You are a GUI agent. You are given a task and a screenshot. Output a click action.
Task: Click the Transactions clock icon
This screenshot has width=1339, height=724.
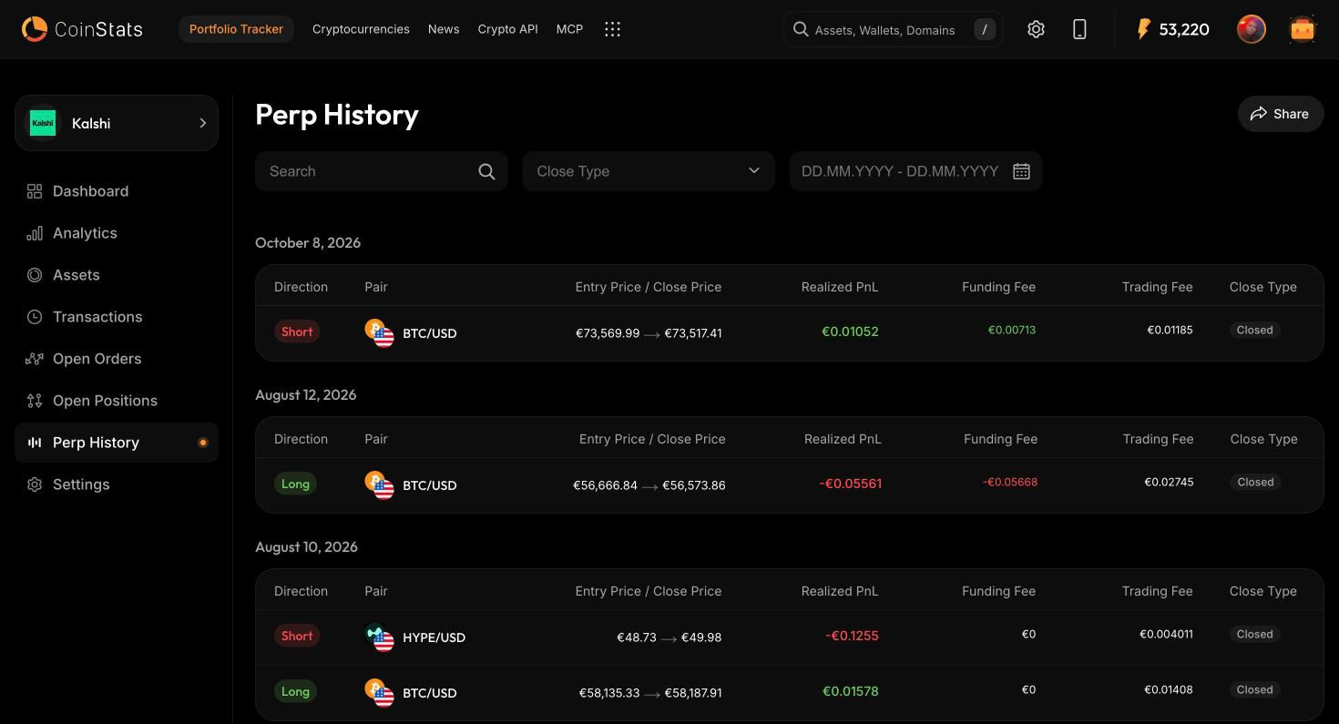pyautogui.click(x=35, y=317)
